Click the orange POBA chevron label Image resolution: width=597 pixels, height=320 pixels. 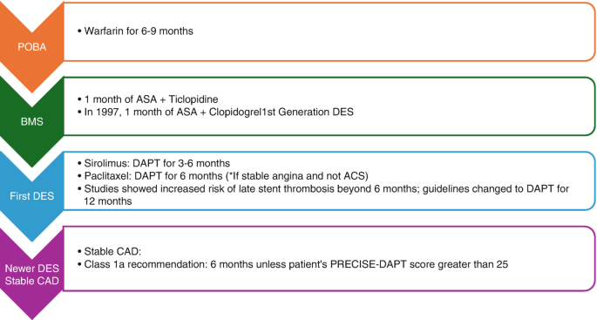click(32, 47)
